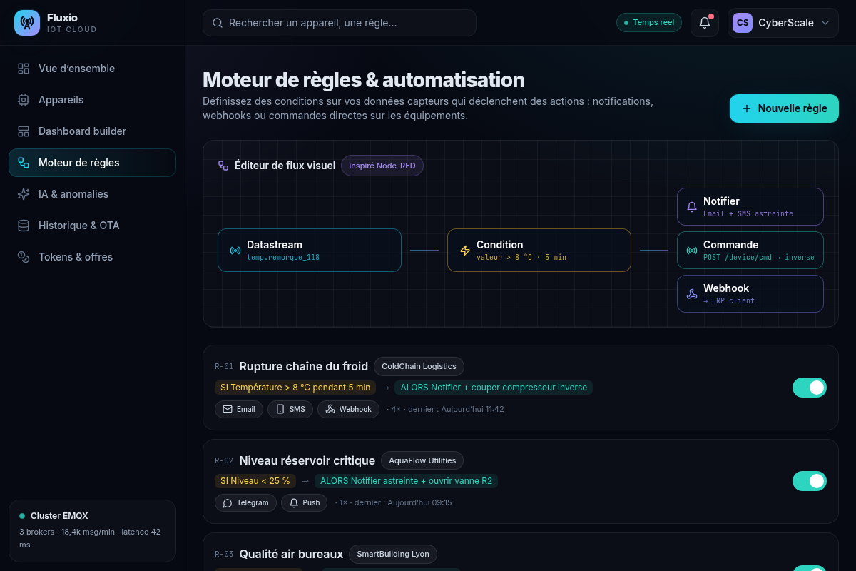The height and width of the screenshot is (571, 856).
Task: Click the Tokens & offres coins icon
Action: tap(24, 257)
